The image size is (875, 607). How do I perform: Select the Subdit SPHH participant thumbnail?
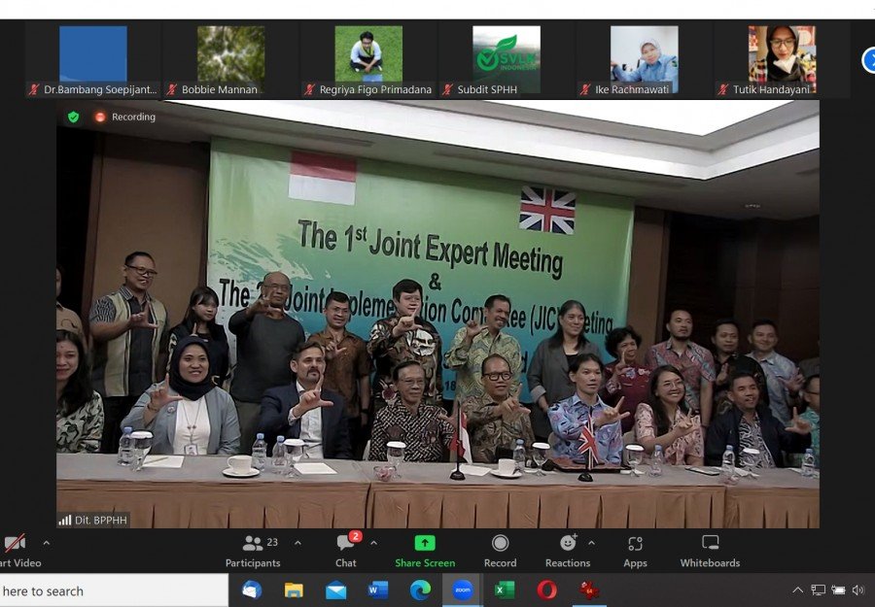click(x=506, y=59)
